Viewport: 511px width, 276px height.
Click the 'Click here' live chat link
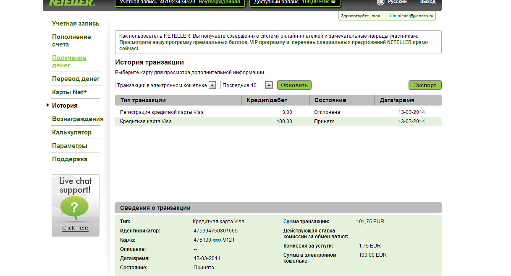[x=75, y=228]
